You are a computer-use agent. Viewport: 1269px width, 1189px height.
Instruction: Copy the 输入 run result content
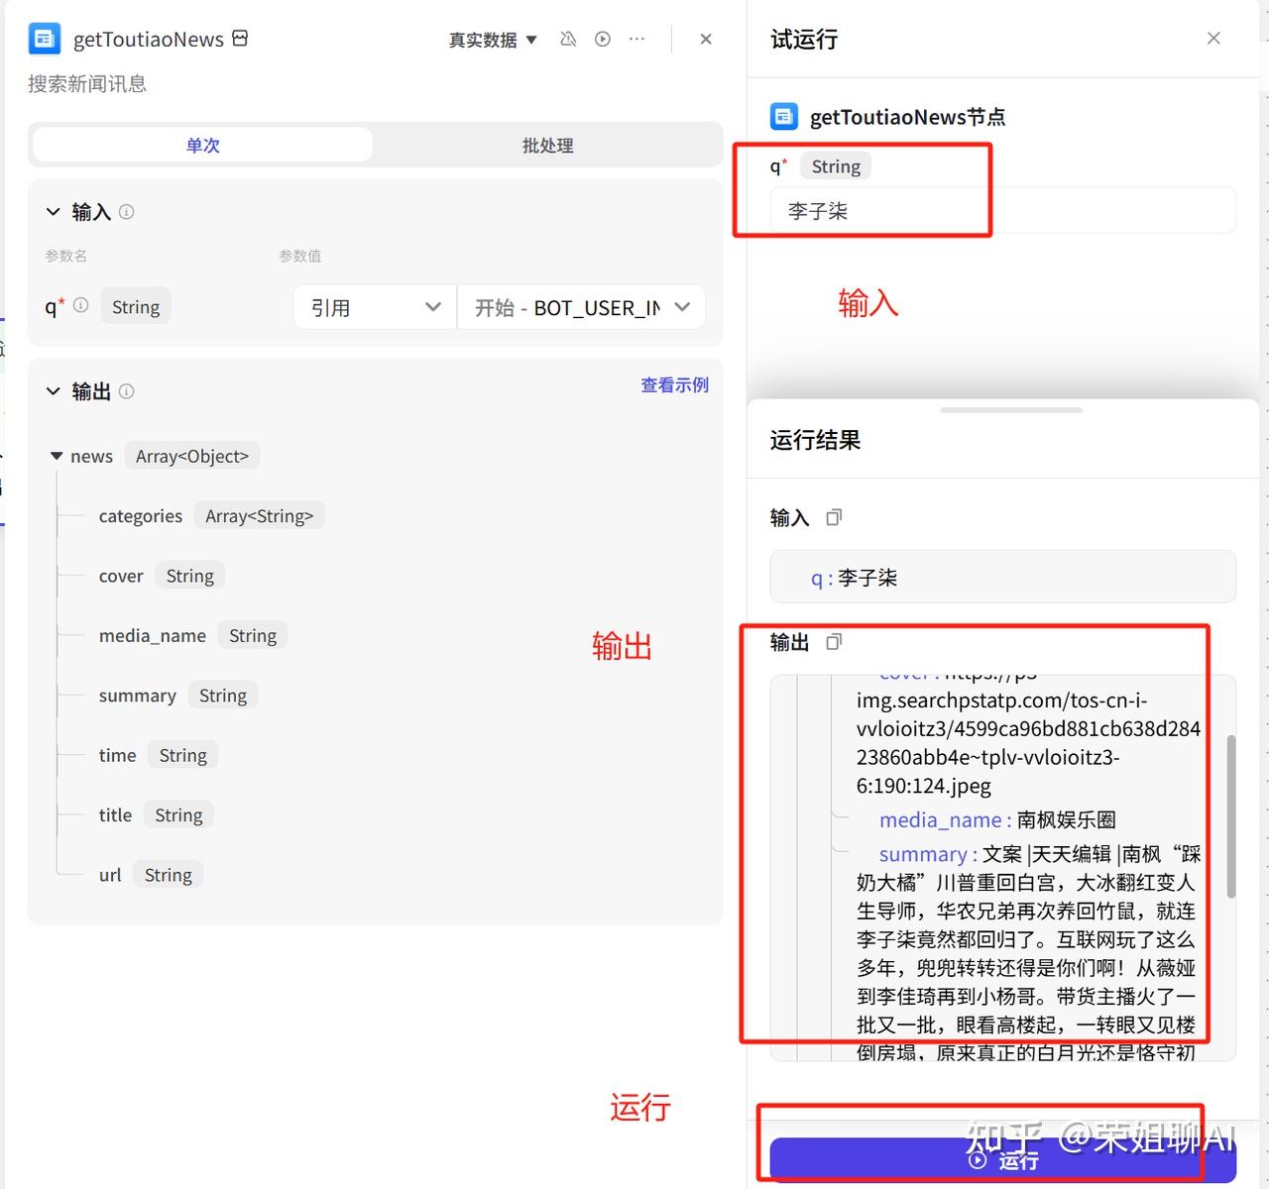[833, 517]
